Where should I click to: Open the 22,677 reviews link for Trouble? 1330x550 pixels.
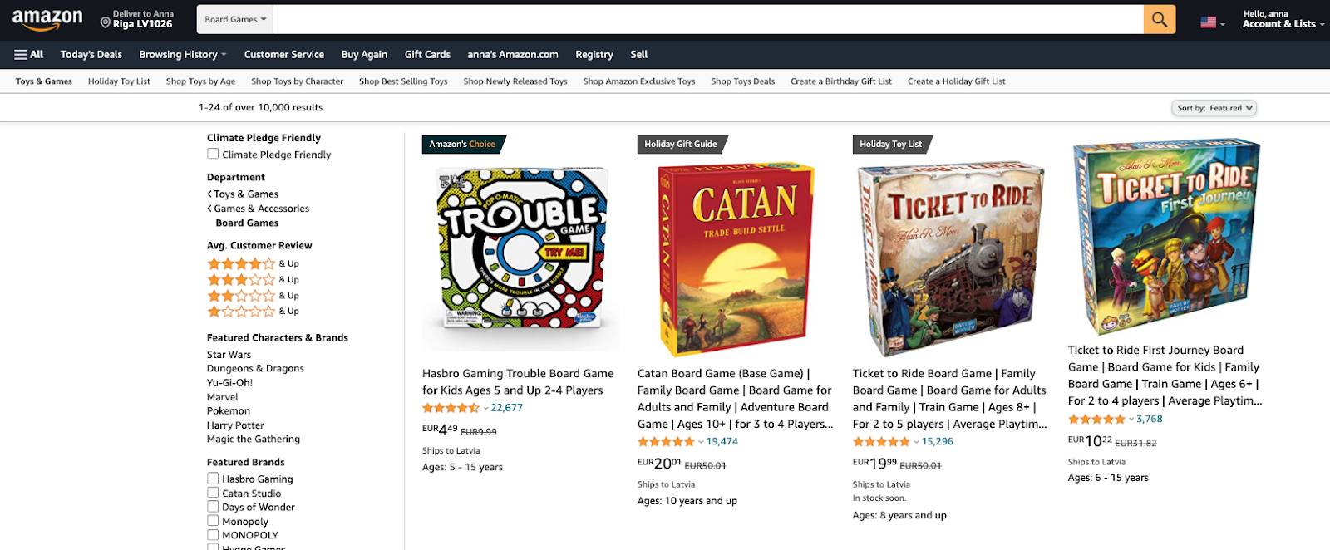505,408
